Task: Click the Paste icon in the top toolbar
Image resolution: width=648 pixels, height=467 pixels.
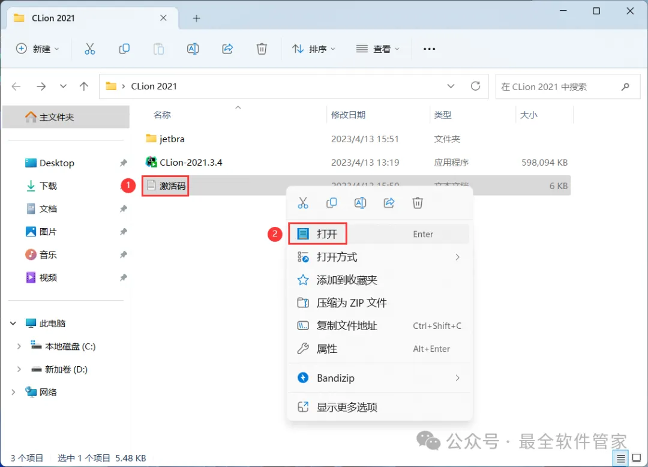Action: (x=158, y=49)
